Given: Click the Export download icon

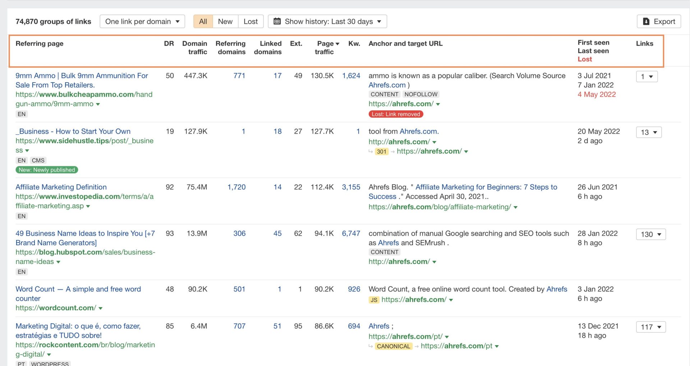Looking at the screenshot, I should coord(646,22).
